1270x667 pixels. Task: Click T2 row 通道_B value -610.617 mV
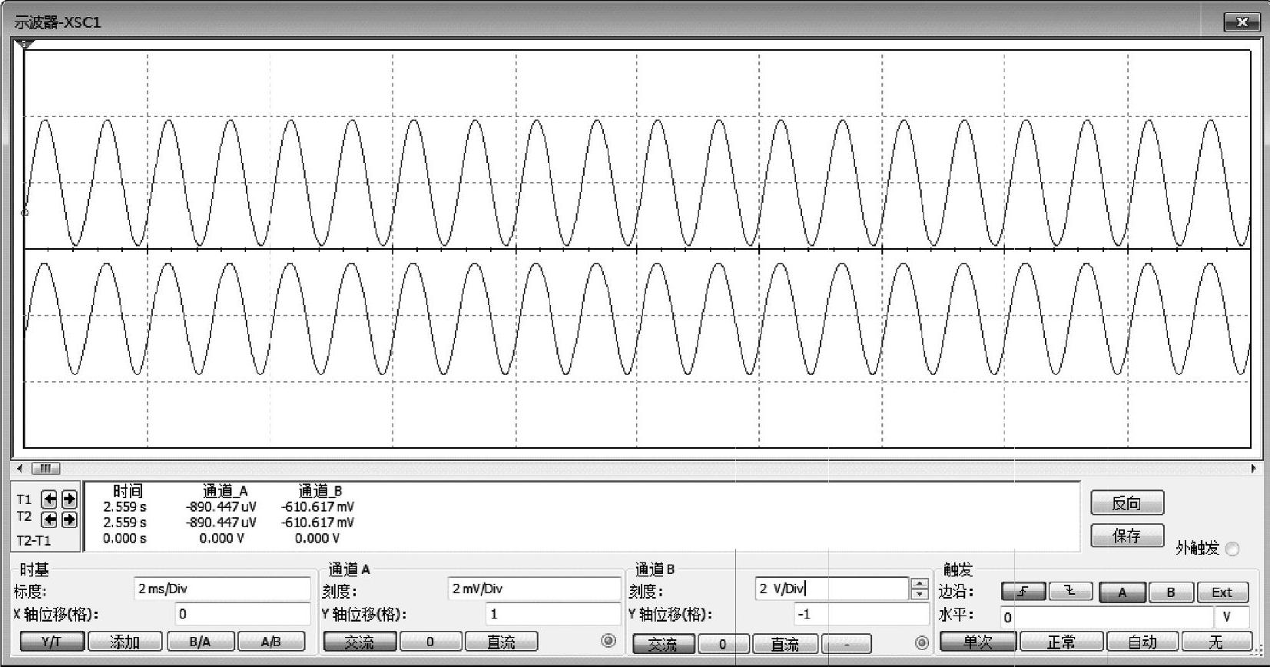click(x=318, y=523)
